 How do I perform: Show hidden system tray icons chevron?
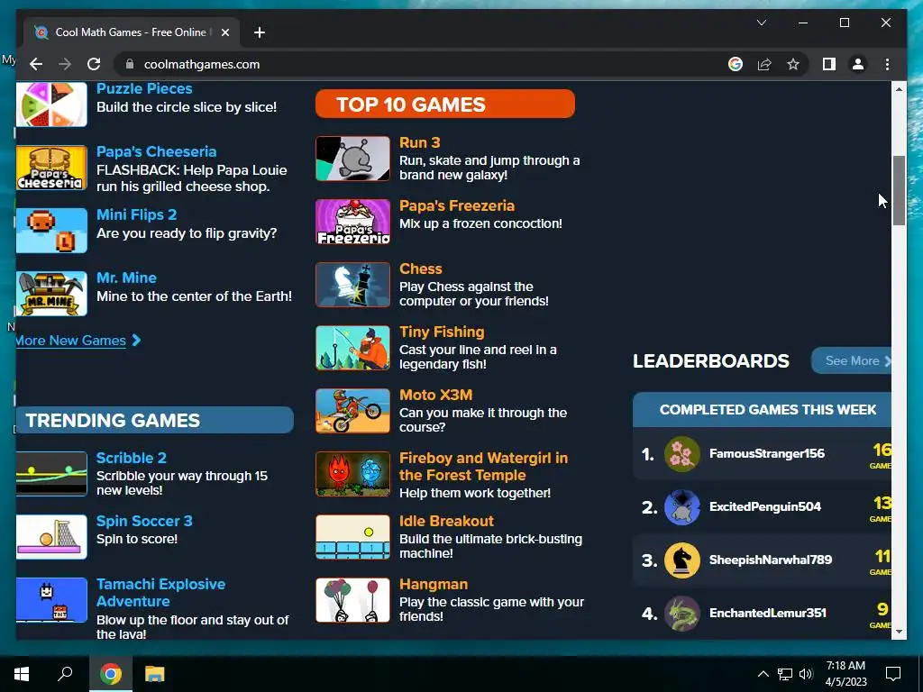pos(763,674)
